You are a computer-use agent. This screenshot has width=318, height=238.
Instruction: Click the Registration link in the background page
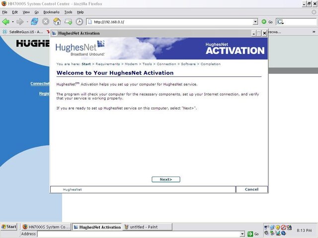click(44, 93)
